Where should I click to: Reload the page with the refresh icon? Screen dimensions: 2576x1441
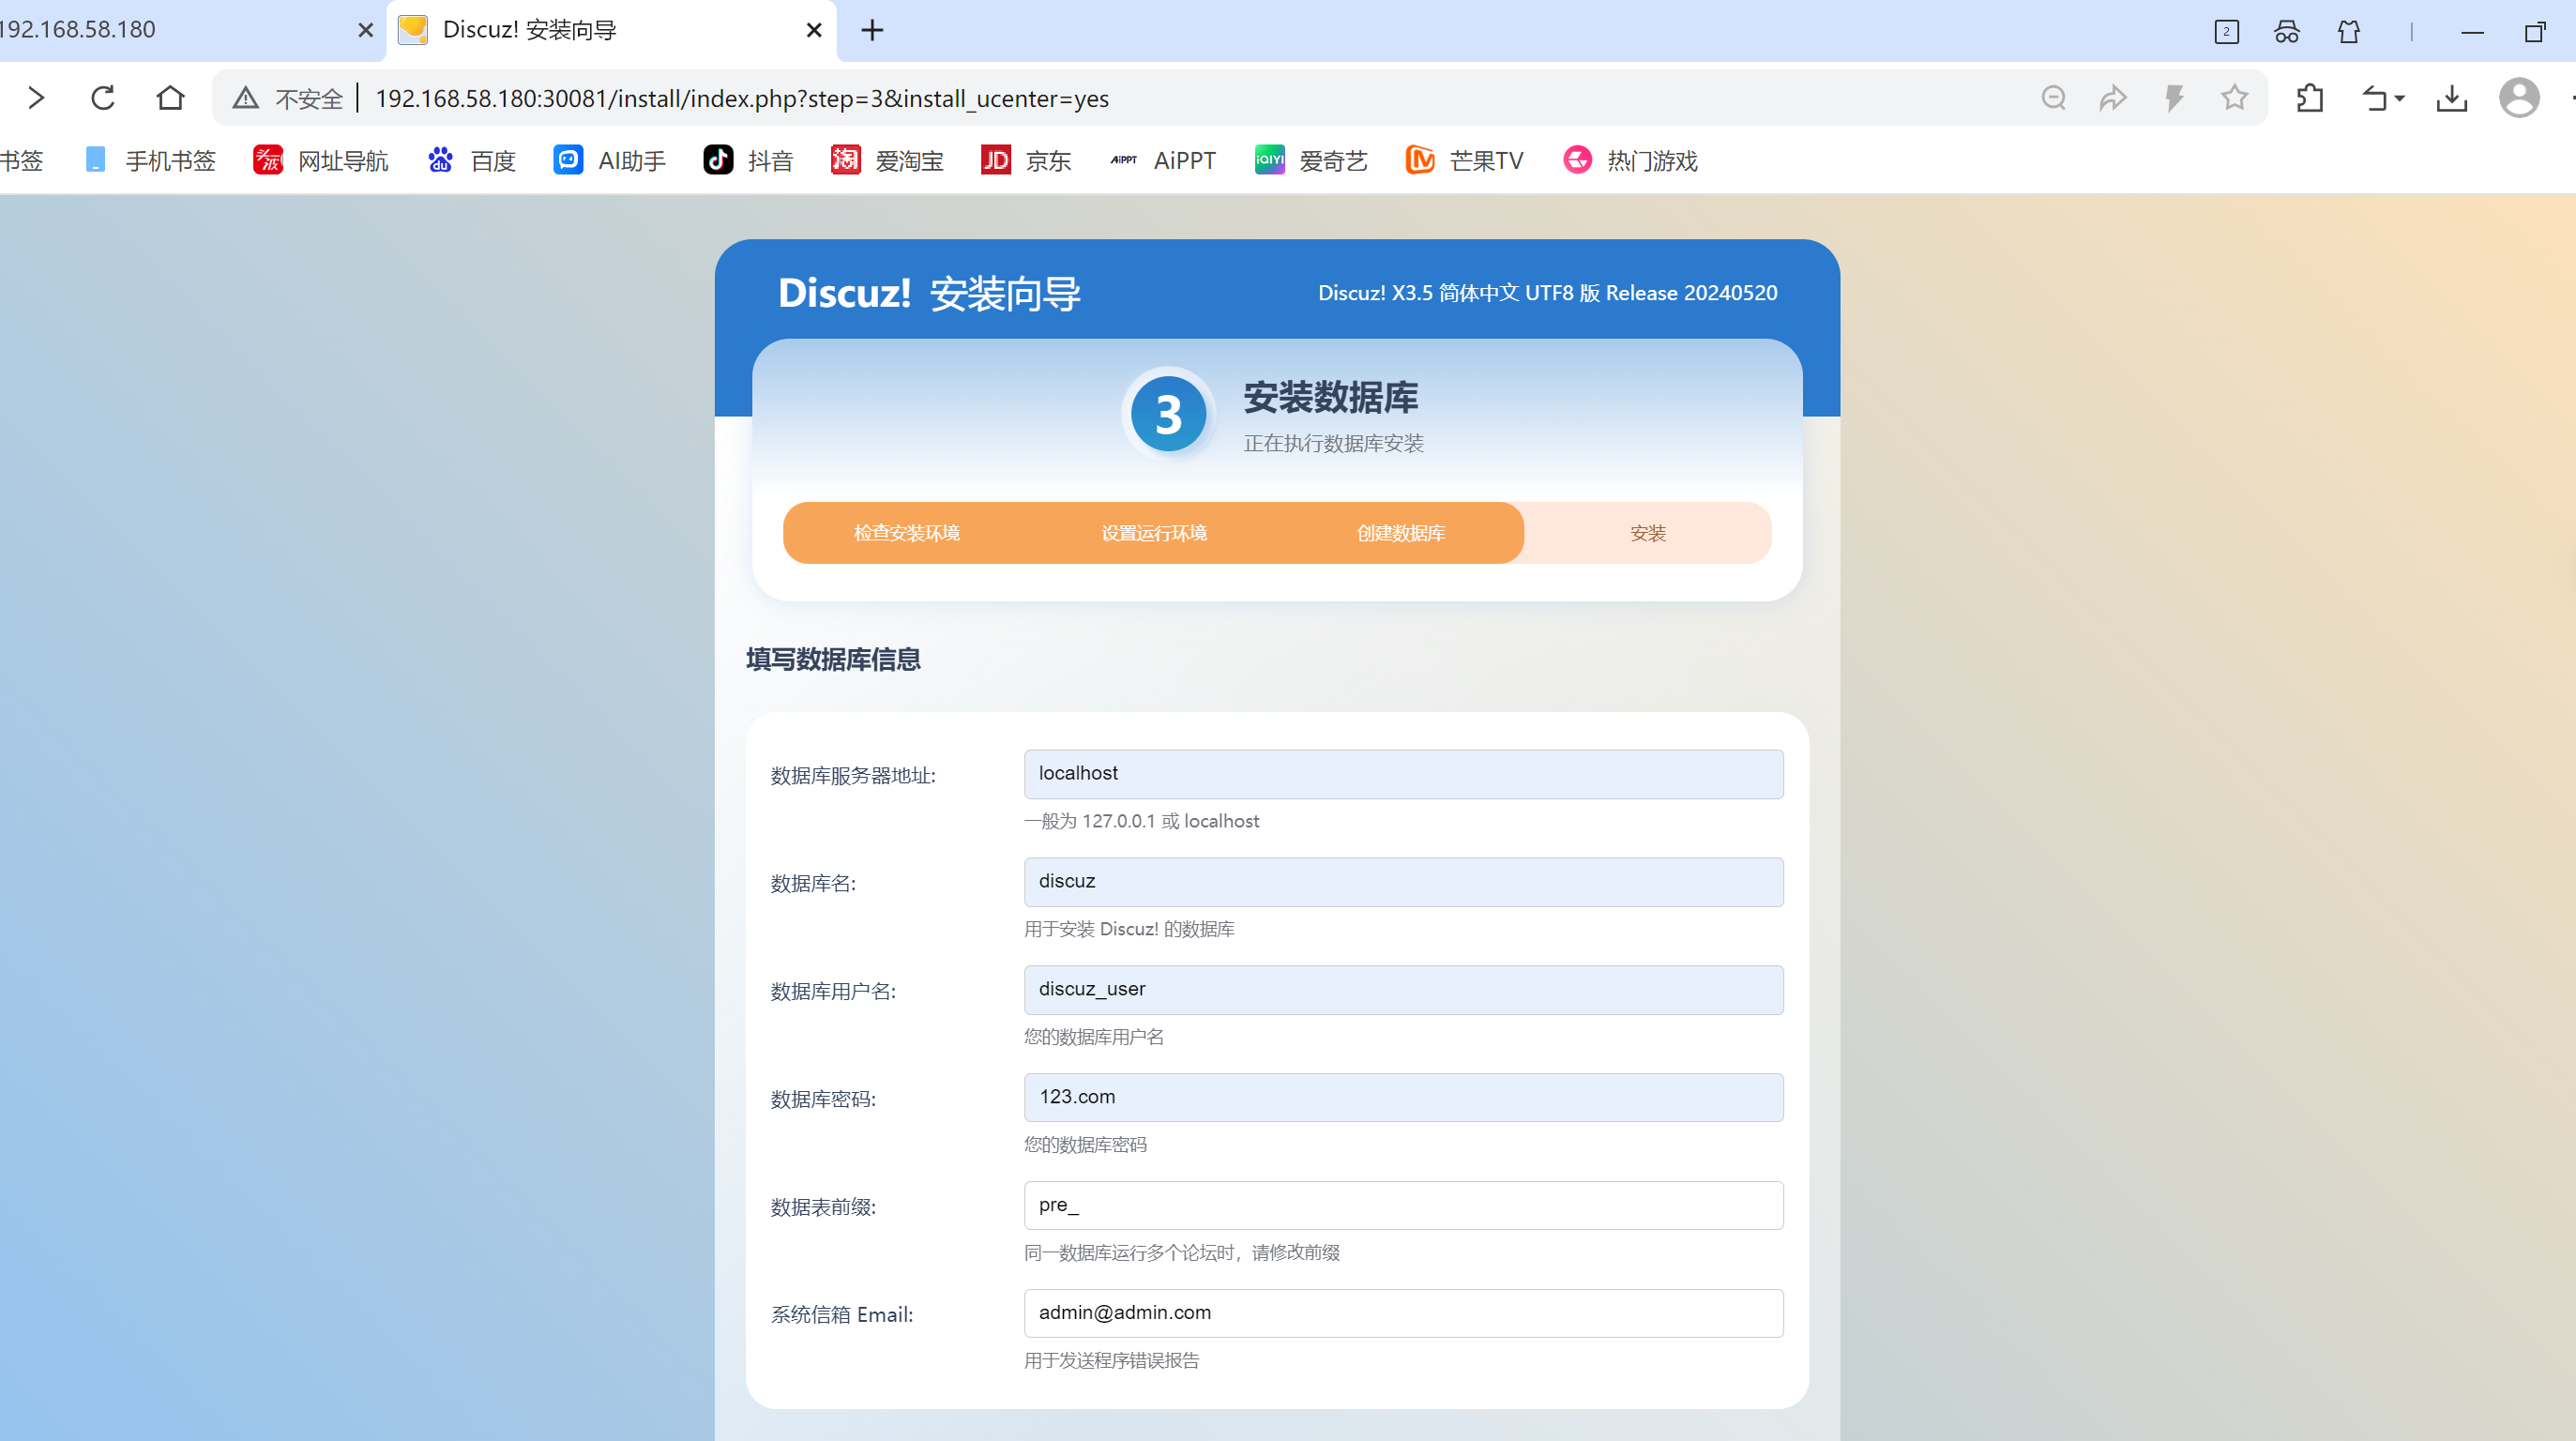pyautogui.click(x=103, y=98)
